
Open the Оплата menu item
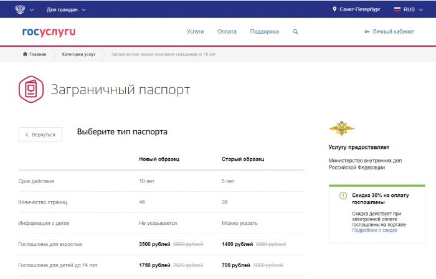point(227,31)
